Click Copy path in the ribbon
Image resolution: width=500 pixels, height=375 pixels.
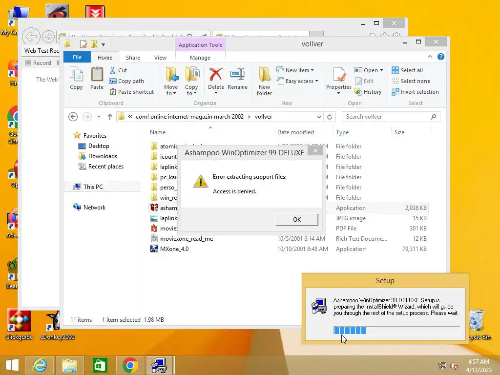coord(126,81)
